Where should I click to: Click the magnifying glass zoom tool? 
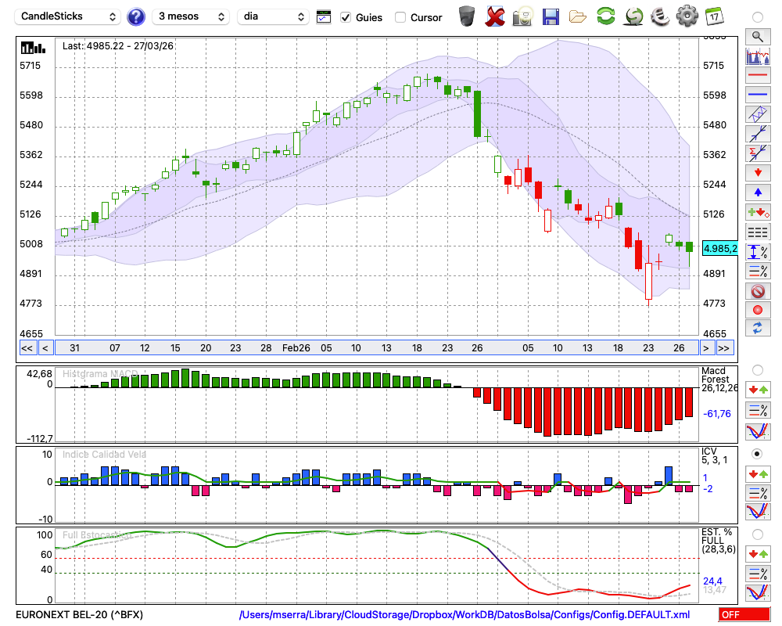(757, 36)
